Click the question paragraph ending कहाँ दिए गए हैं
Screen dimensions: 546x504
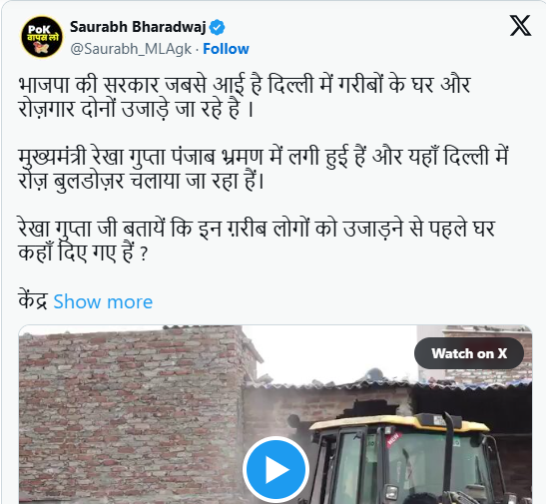tap(257, 241)
